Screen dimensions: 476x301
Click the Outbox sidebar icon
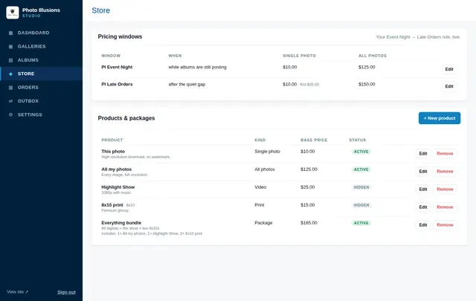tap(10, 101)
